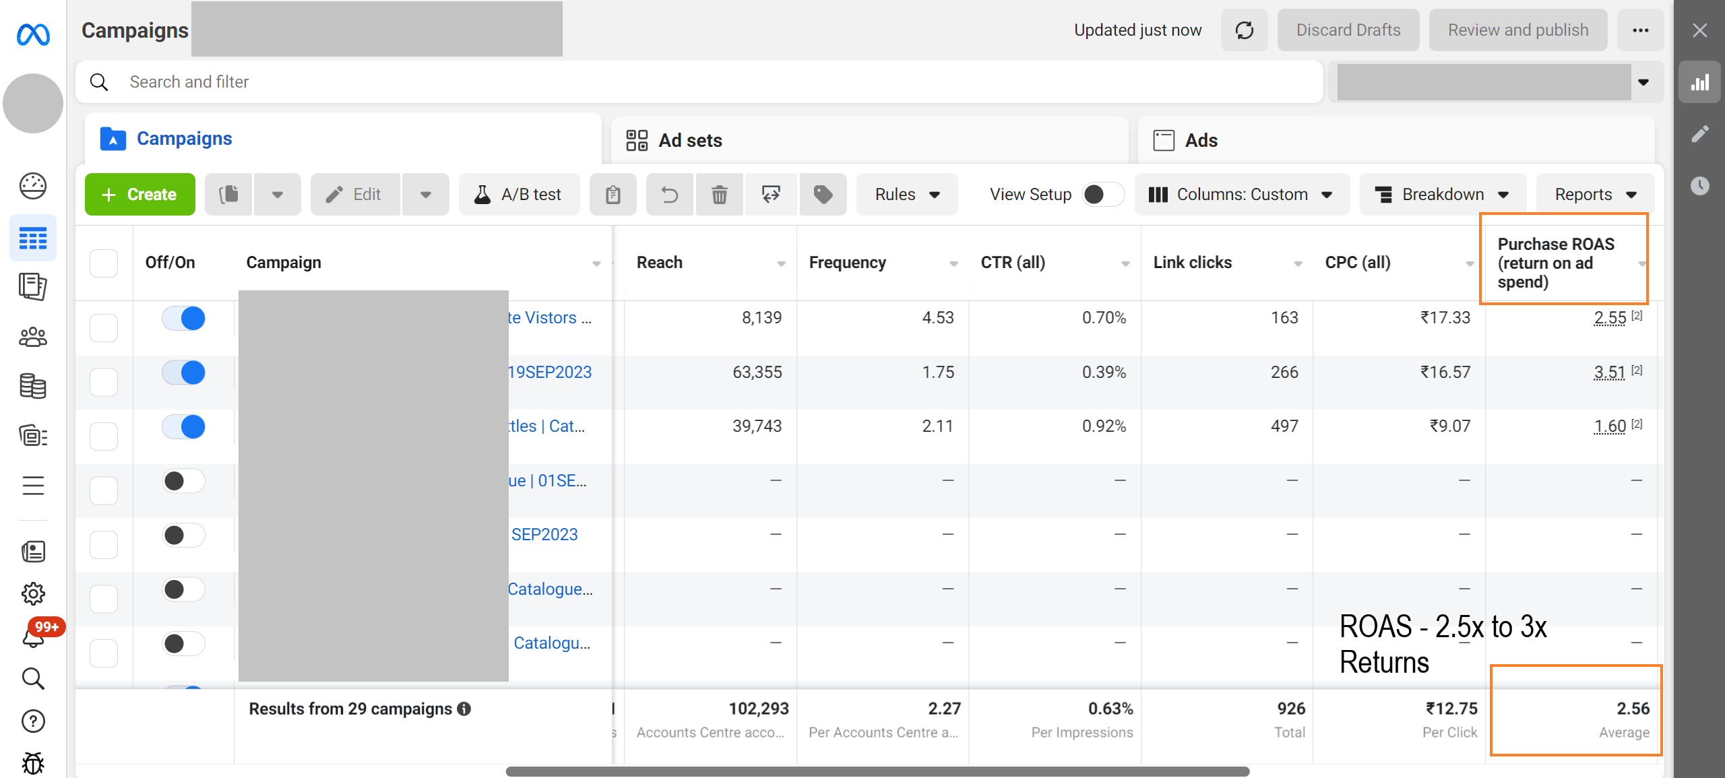Screen dimensions: 1725x778
Task: Check the select-all campaigns checkbox
Action: pos(104,263)
